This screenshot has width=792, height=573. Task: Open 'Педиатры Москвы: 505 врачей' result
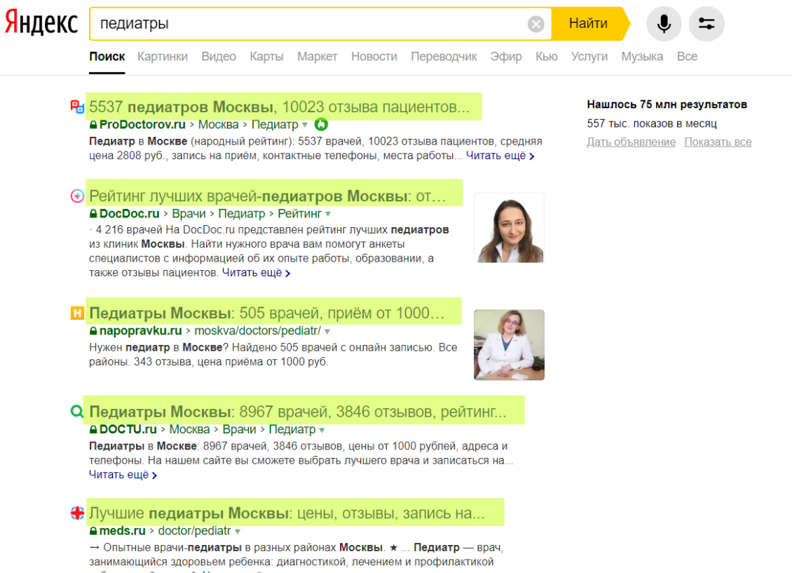click(x=267, y=314)
